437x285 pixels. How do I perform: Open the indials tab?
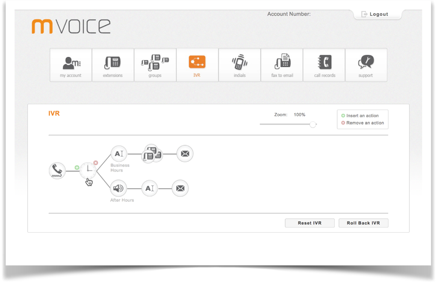coord(239,65)
